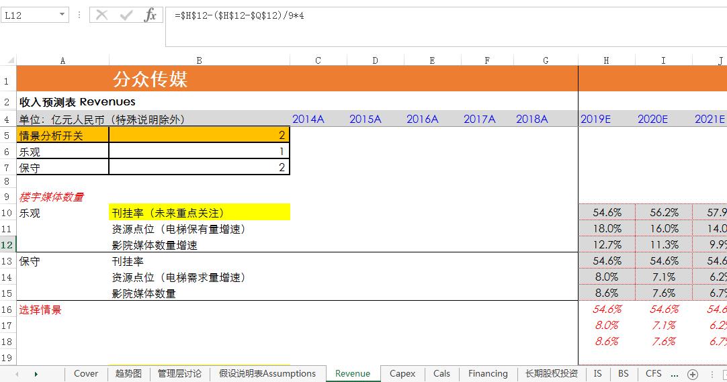The image size is (727, 382).
Task: Switch to 长期股权投资 sheet tab
Action: tap(551, 374)
